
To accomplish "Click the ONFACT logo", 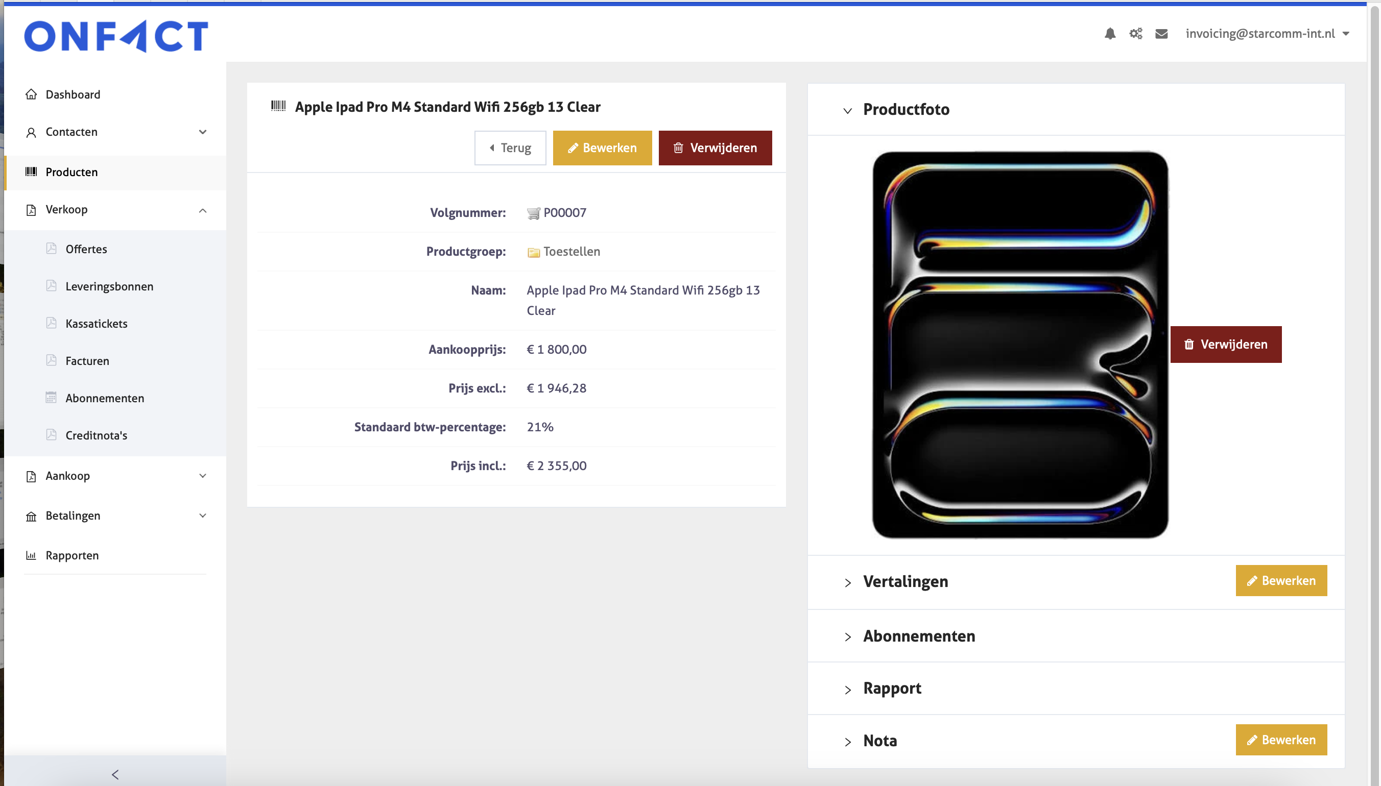I will pyautogui.click(x=116, y=36).
